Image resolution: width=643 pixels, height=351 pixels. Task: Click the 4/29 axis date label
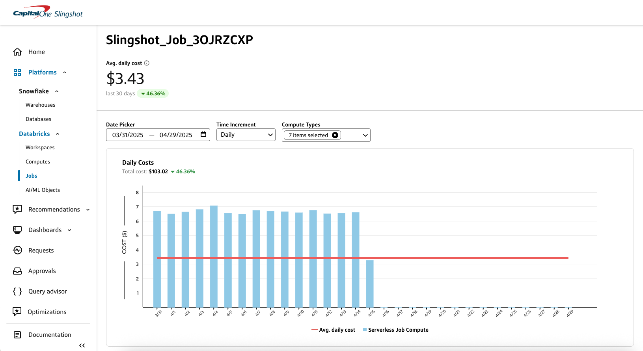click(570, 313)
